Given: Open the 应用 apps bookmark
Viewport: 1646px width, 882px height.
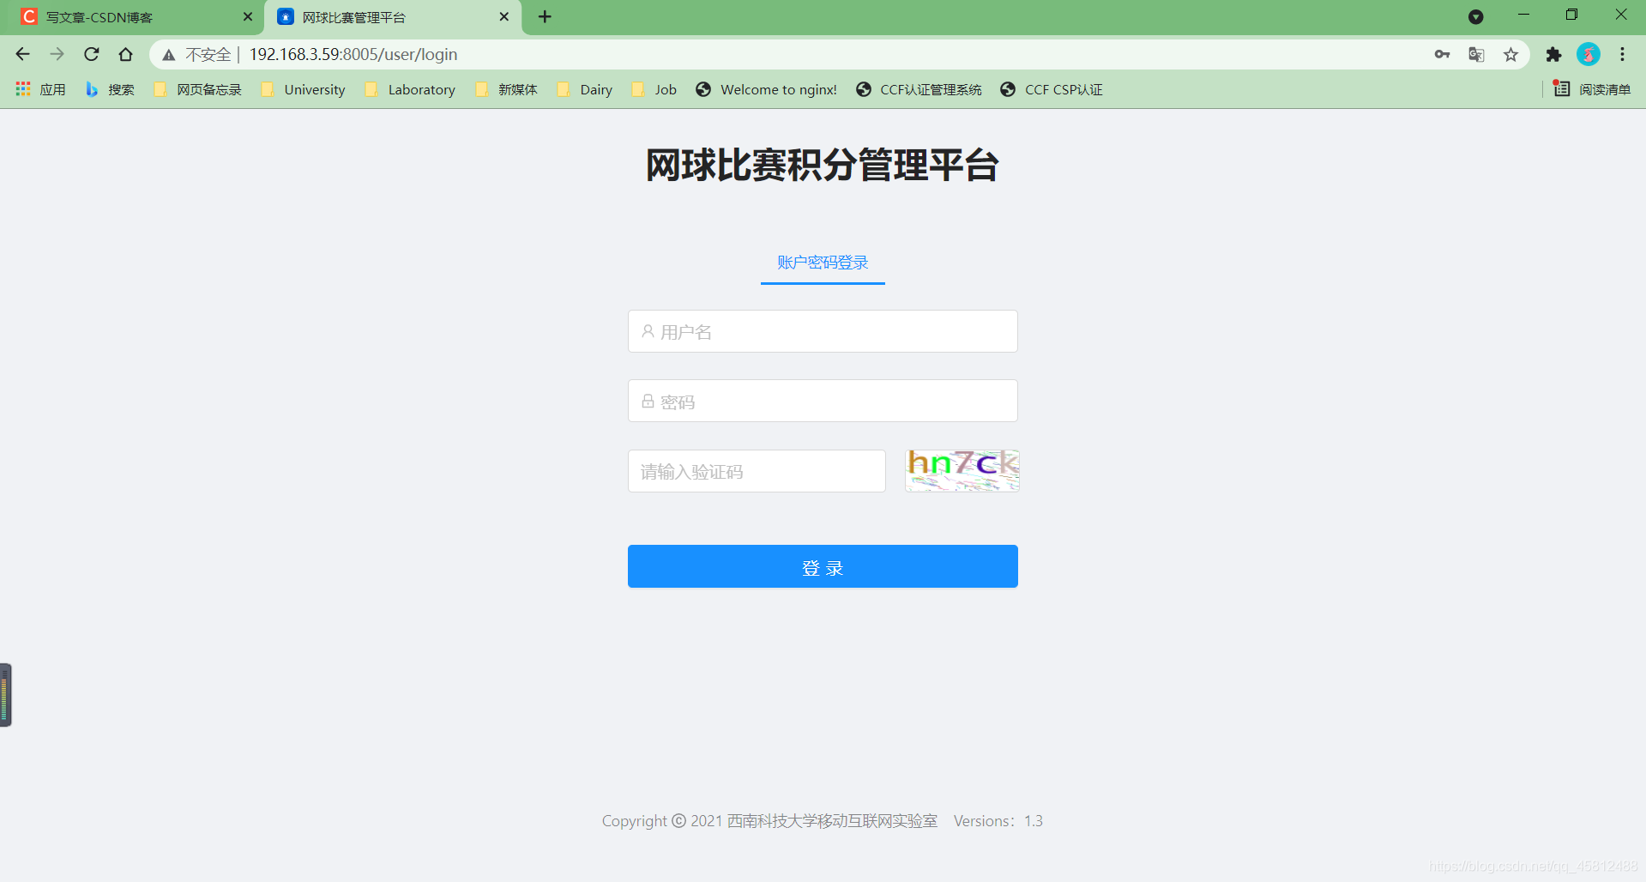Looking at the screenshot, I should [x=41, y=89].
